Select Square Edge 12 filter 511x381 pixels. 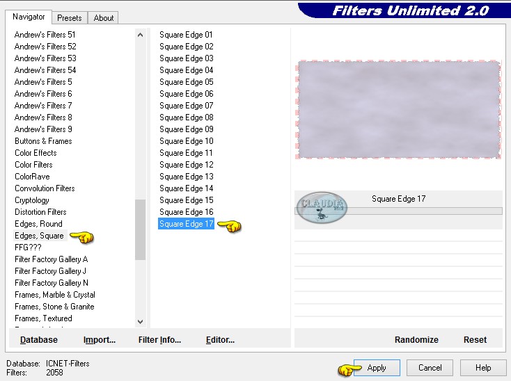pyautogui.click(x=187, y=165)
